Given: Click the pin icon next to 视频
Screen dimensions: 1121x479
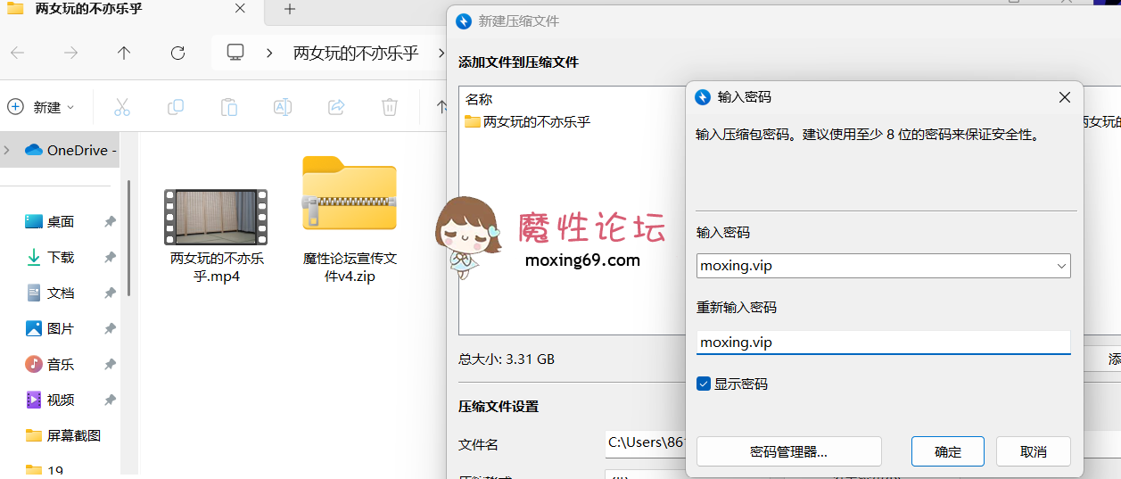Looking at the screenshot, I should pos(110,400).
